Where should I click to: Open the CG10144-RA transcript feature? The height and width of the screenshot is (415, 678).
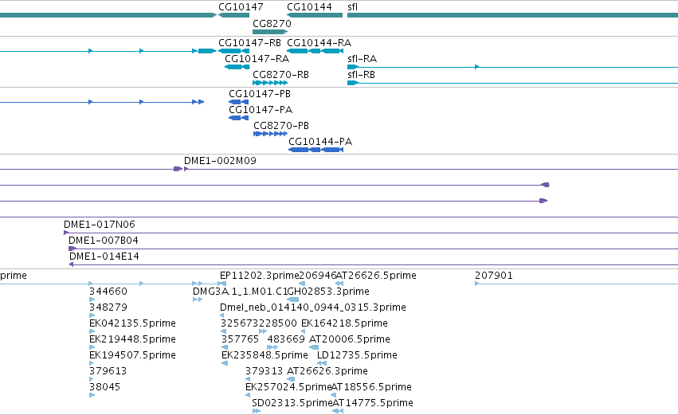click(315, 51)
